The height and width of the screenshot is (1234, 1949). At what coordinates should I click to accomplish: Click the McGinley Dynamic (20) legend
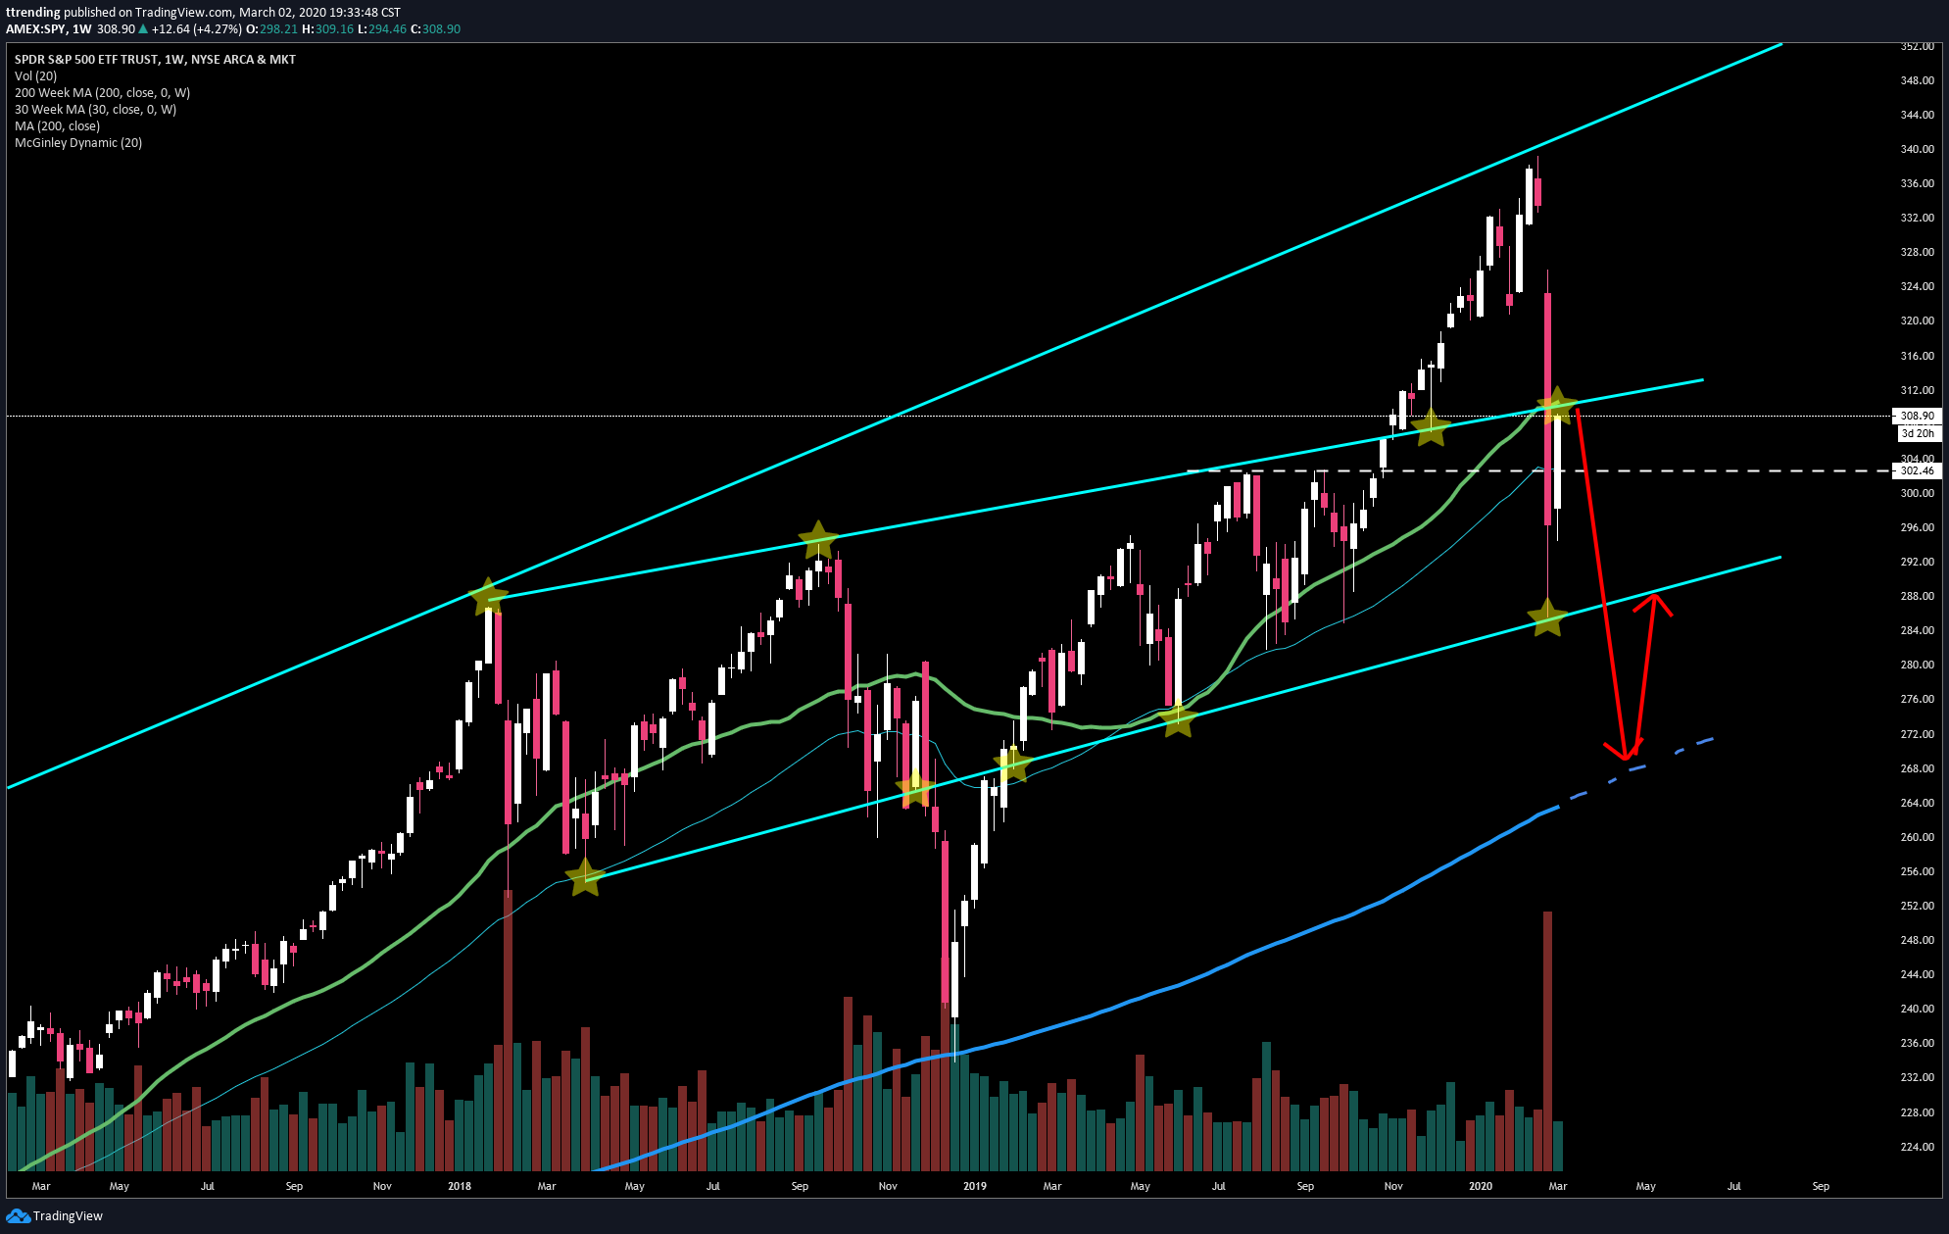coord(78,142)
